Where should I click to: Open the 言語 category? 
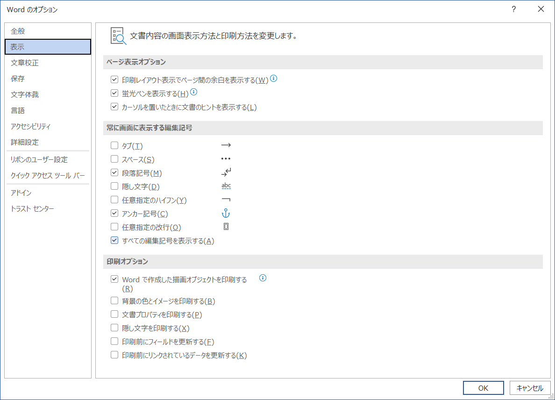[x=48, y=110]
